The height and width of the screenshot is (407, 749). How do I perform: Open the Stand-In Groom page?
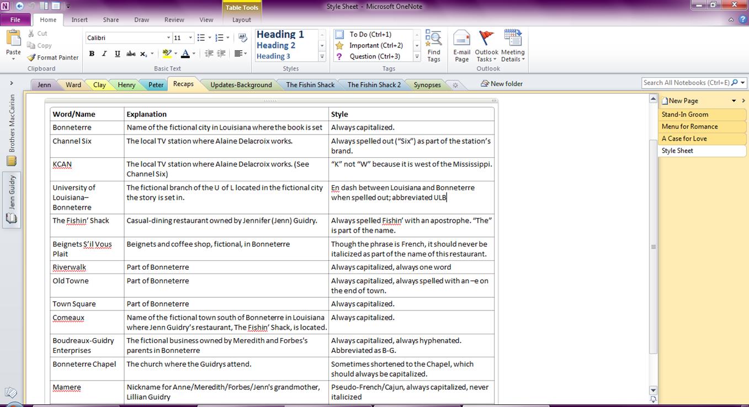[x=685, y=114]
